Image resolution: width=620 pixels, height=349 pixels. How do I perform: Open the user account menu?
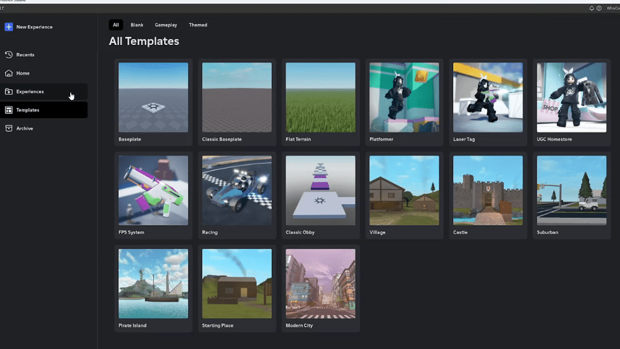click(612, 8)
